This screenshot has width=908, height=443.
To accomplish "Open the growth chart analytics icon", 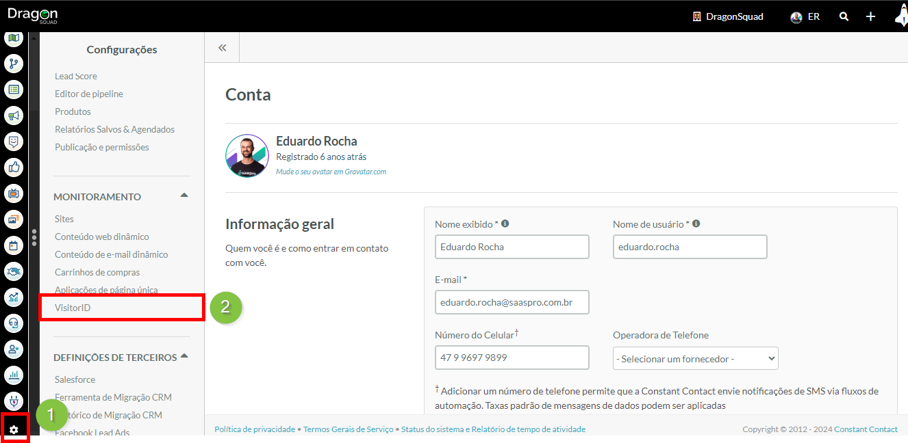I will tap(14, 297).
